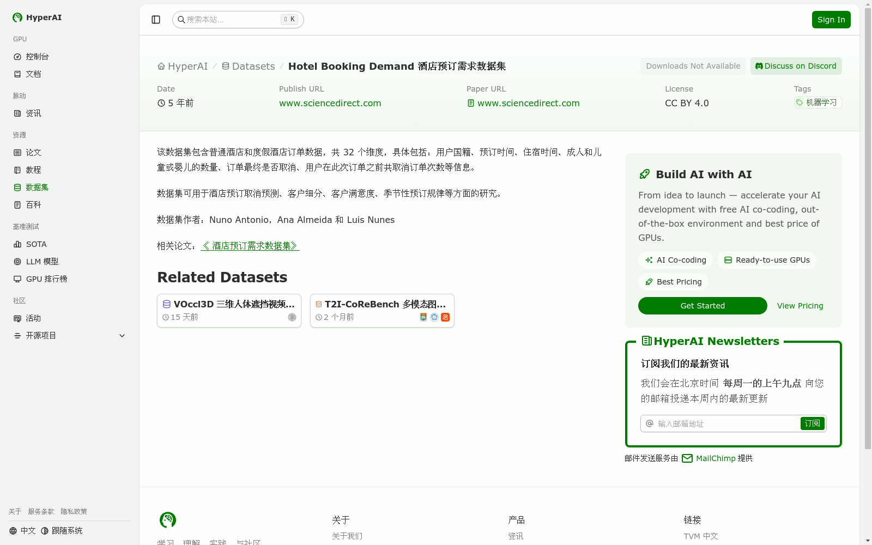Click the avatar on VOccl3D card

[292, 317]
